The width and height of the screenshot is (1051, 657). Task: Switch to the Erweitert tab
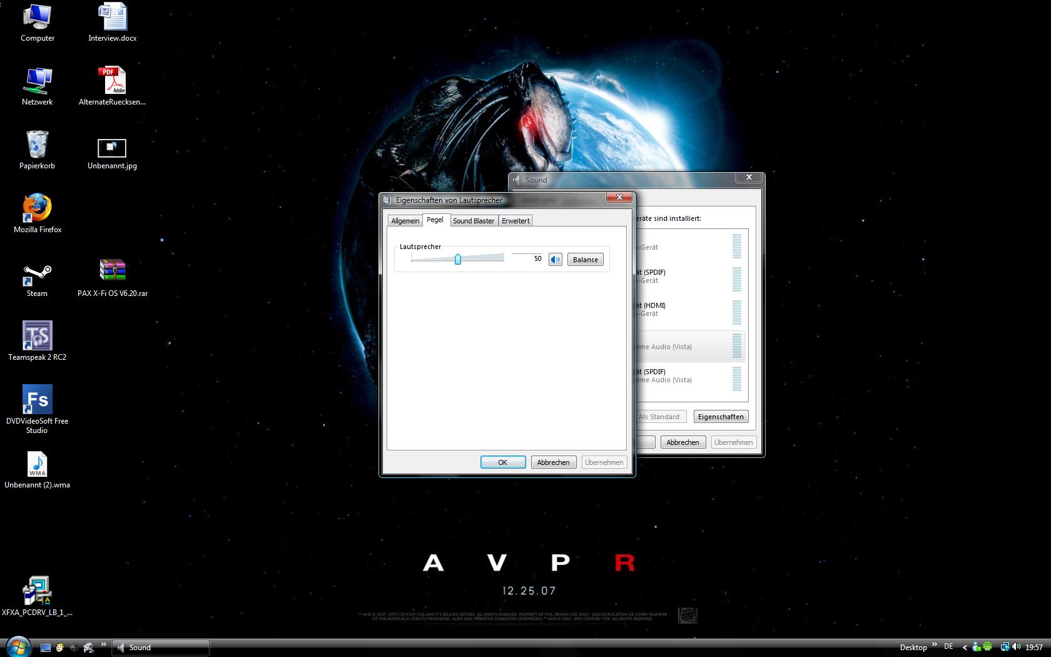pyautogui.click(x=515, y=221)
